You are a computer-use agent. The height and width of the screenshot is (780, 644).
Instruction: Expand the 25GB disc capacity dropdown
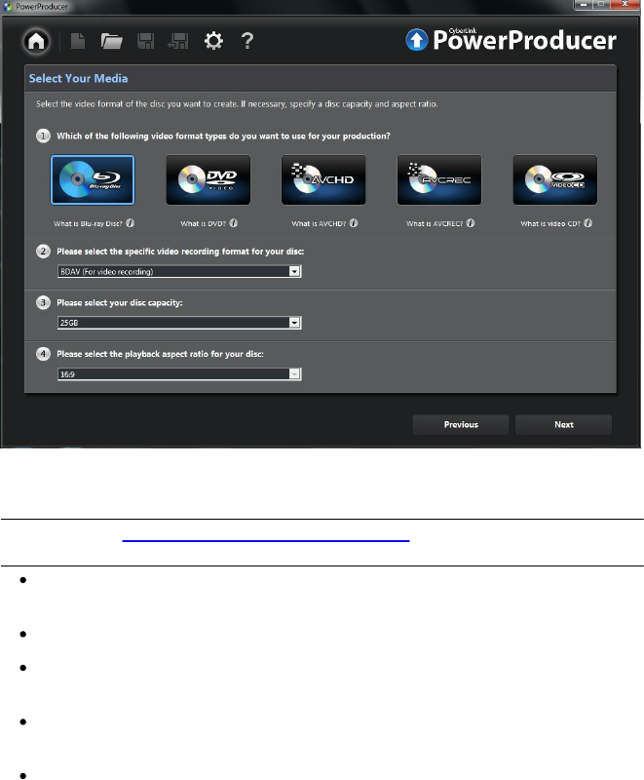294,323
